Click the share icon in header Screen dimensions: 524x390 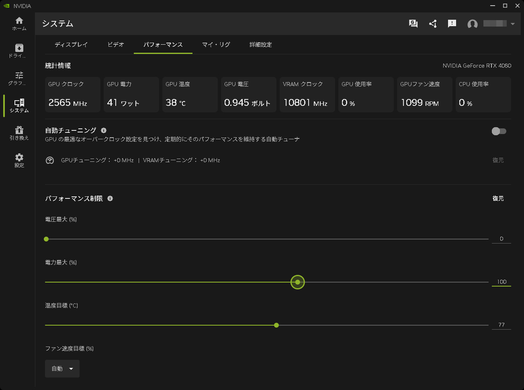[x=433, y=24]
